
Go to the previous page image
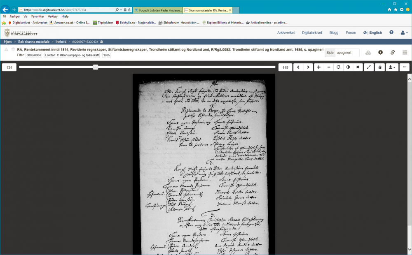(x=298, y=67)
